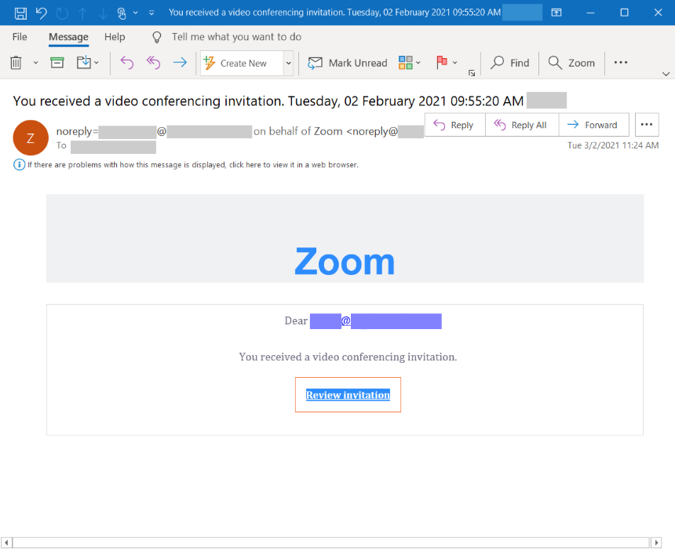675x549 pixels.
Task: Click Find in the ribbon
Action: [510, 63]
